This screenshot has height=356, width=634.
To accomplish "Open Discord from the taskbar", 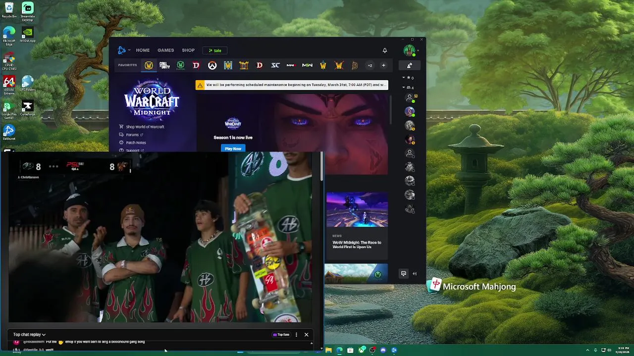I will (x=383, y=350).
